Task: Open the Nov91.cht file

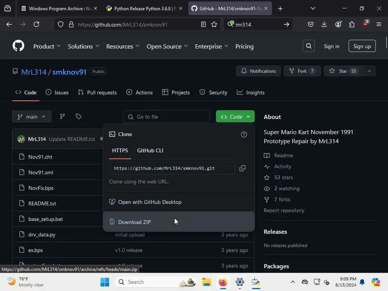Action: [x=40, y=157]
